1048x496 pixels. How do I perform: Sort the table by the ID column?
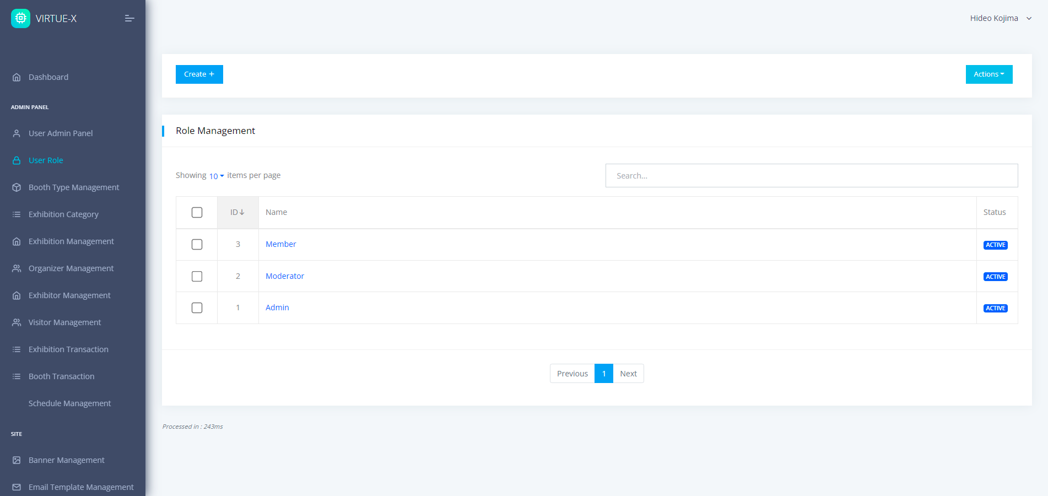237,212
